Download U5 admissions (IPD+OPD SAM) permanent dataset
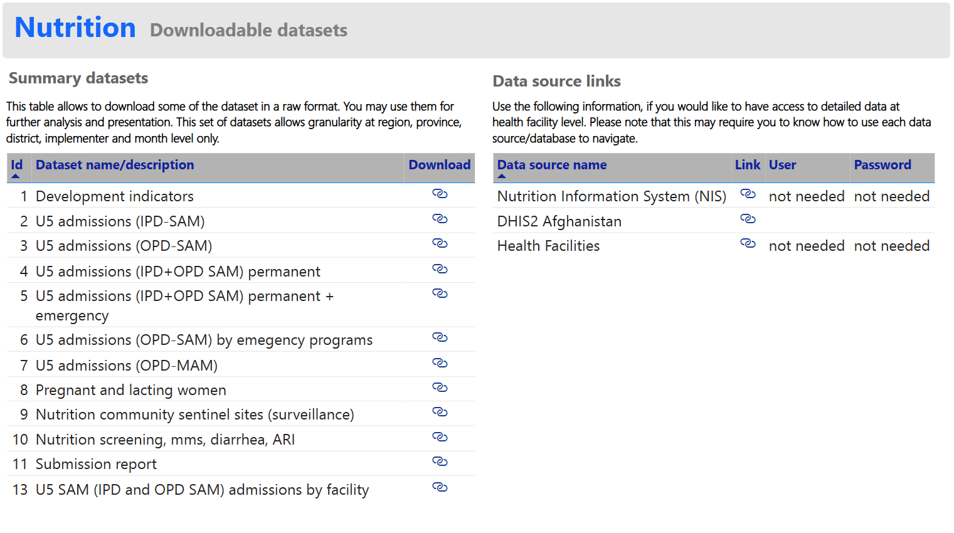This screenshot has width=954, height=533. (440, 269)
